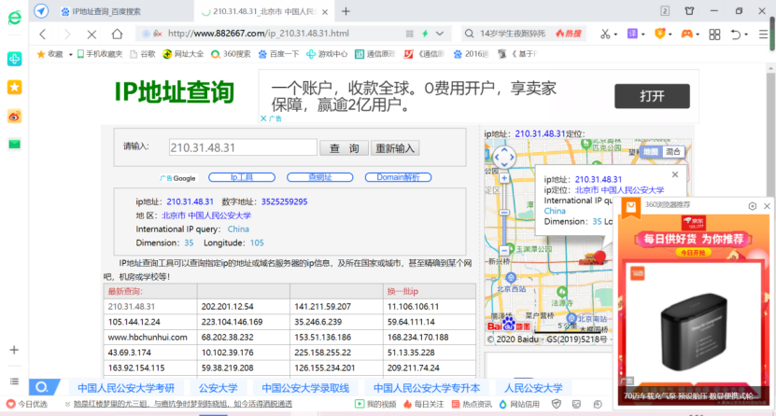Open a new tab with the plus button
This screenshot has width=776, height=416.
coord(346,11)
